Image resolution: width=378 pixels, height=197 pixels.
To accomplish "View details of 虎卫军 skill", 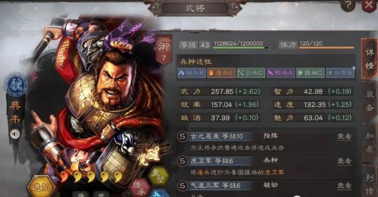I will click(344, 161).
